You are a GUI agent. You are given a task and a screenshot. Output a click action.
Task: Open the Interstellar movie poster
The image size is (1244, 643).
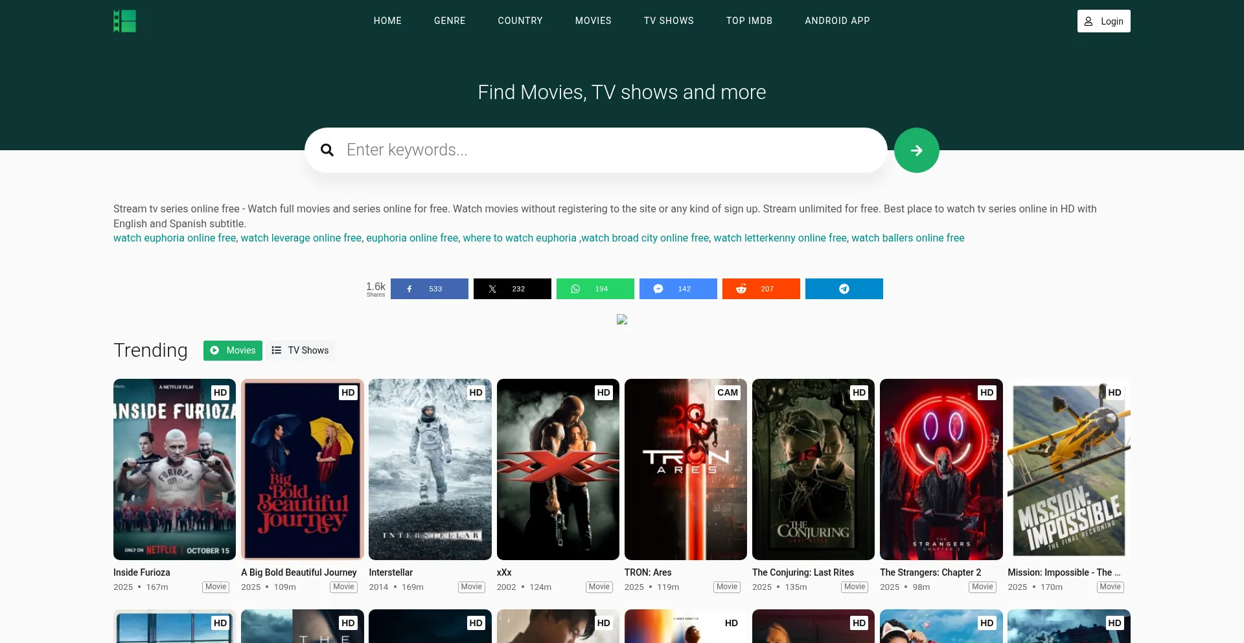tap(430, 469)
